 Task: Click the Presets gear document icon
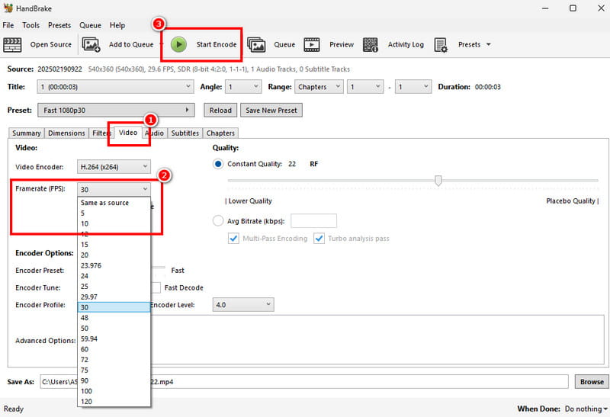tap(441, 45)
